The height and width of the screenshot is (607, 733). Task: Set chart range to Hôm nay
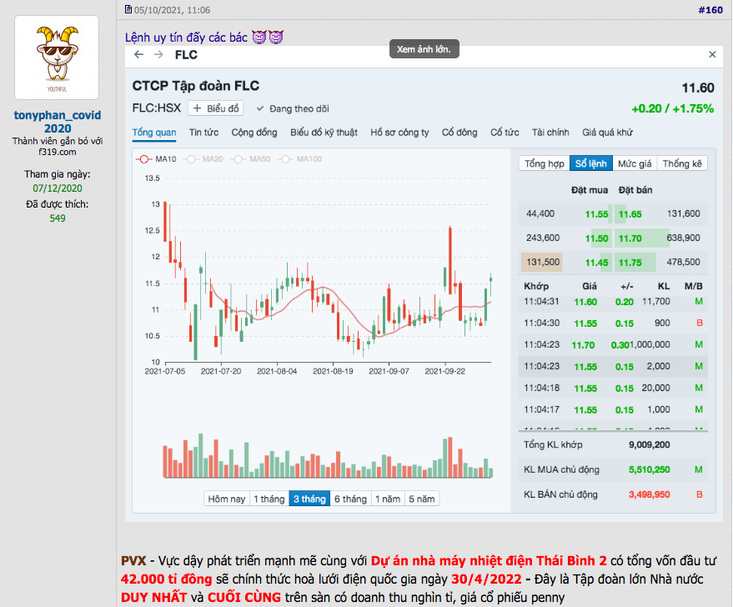pos(227,499)
